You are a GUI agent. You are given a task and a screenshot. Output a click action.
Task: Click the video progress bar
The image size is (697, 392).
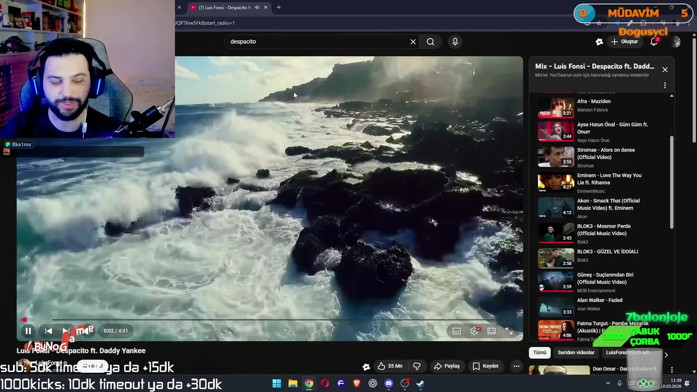270,320
